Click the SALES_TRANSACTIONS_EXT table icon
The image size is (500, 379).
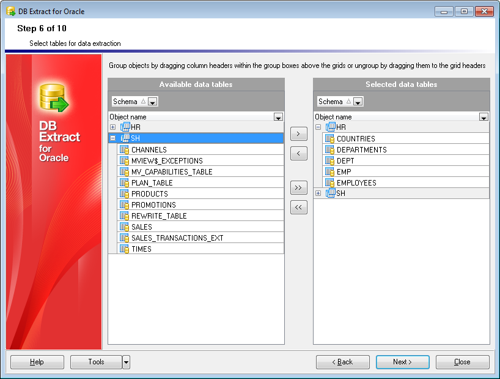click(x=124, y=238)
